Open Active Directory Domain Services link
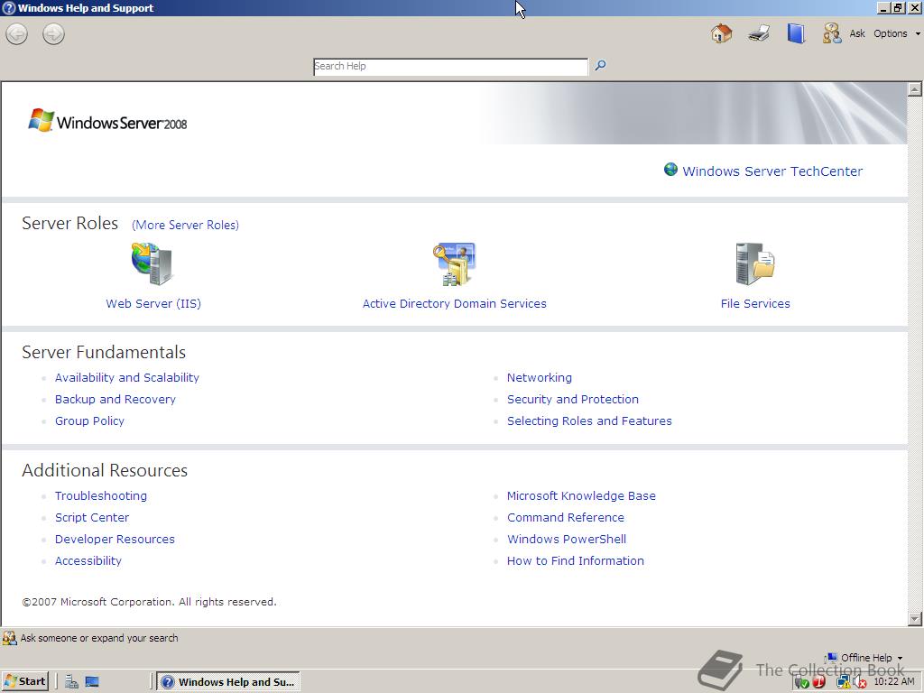Screen dimensions: 924x693 [x=455, y=303]
